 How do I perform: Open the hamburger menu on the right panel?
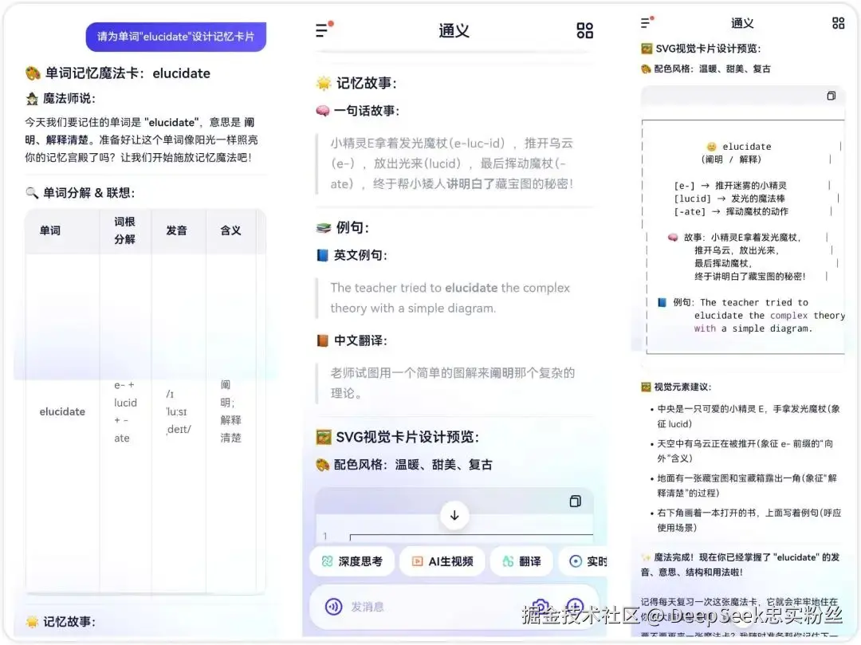pyautogui.click(x=646, y=22)
